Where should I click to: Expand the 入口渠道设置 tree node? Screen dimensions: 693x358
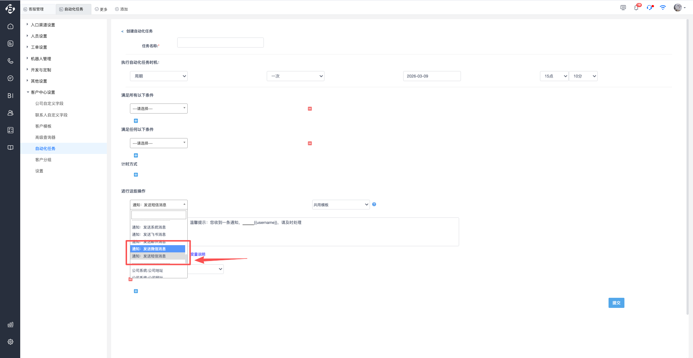(27, 25)
